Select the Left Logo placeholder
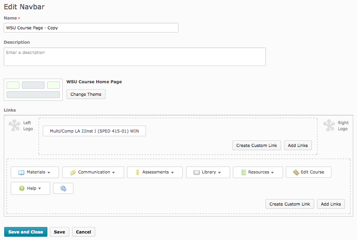 [x=15, y=126]
